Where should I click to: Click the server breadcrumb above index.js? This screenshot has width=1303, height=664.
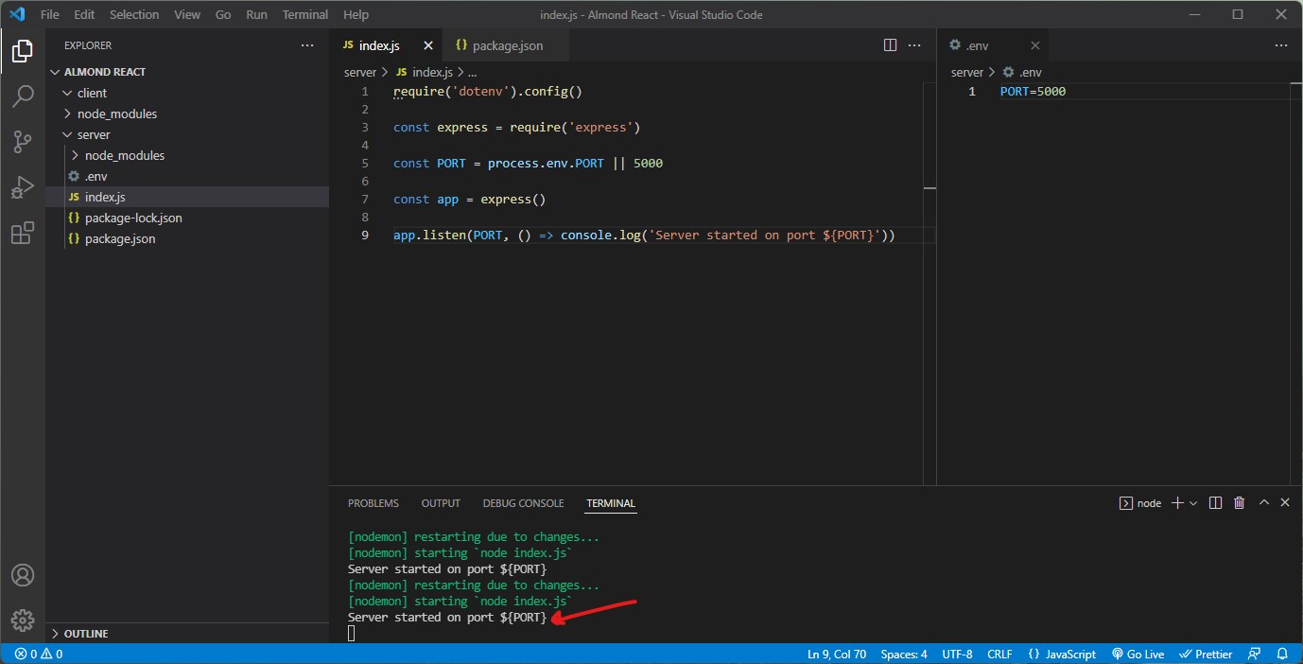tap(360, 72)
